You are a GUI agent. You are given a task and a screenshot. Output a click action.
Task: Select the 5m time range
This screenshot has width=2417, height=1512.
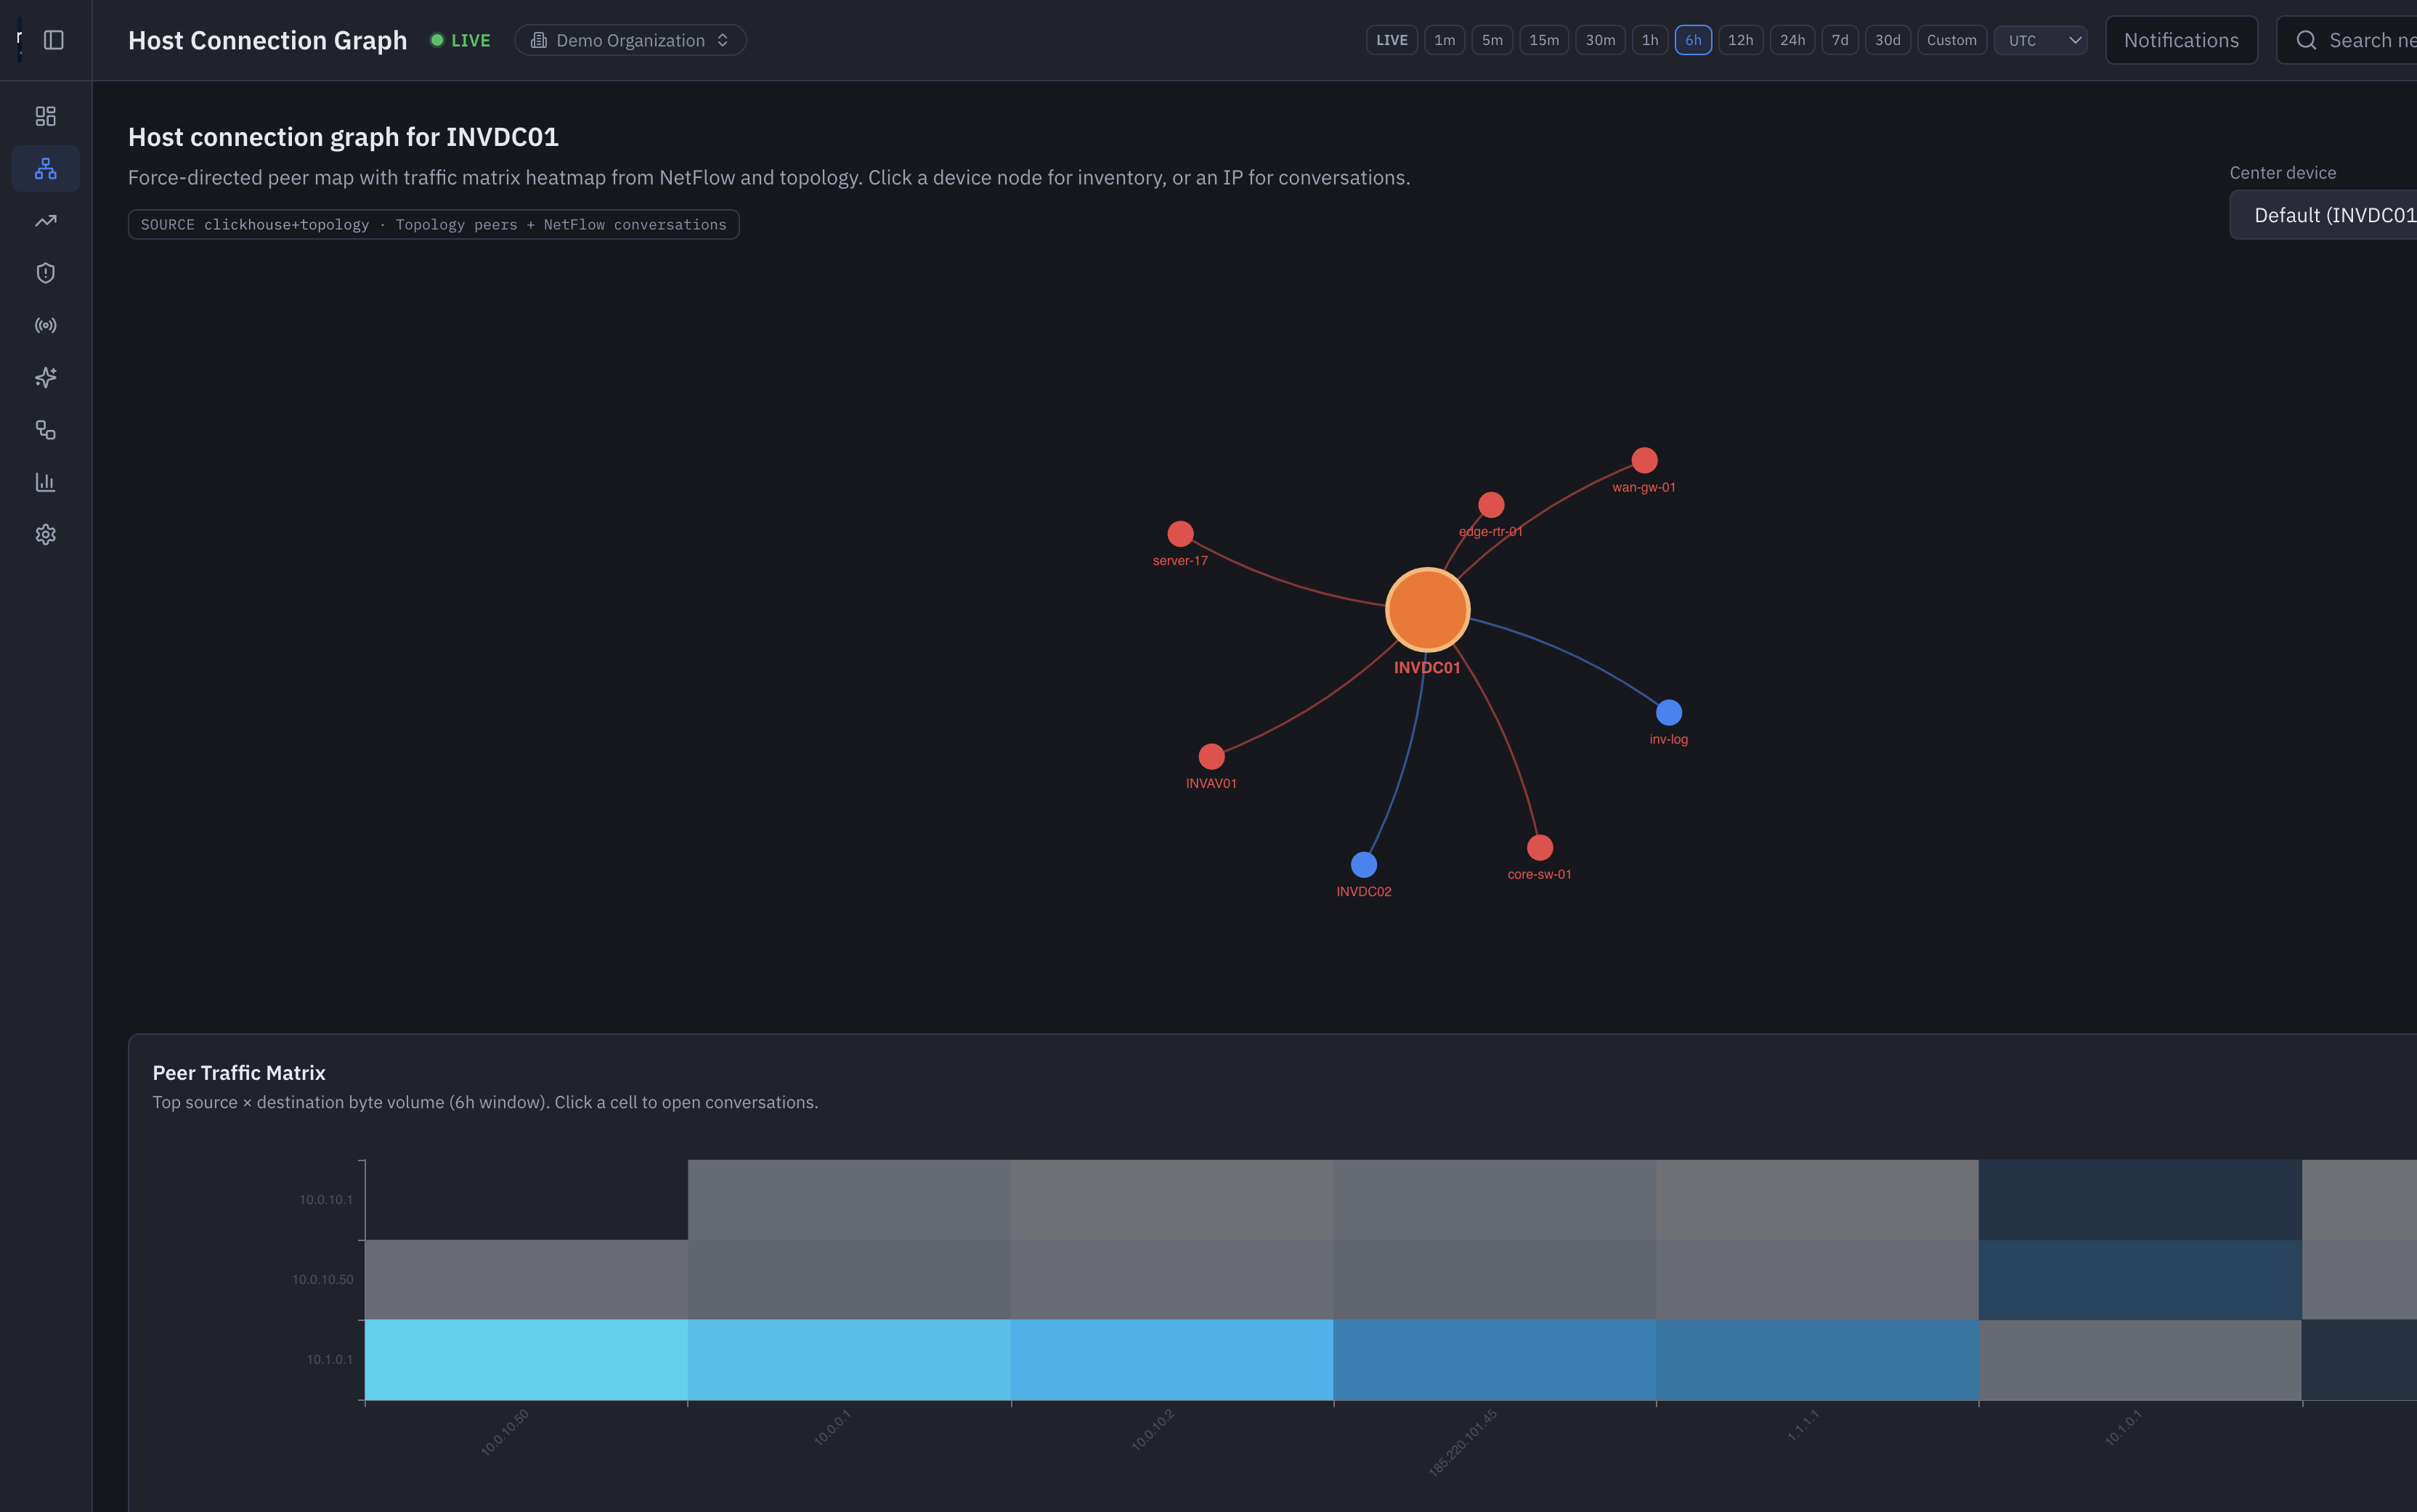click(1492, 40)
